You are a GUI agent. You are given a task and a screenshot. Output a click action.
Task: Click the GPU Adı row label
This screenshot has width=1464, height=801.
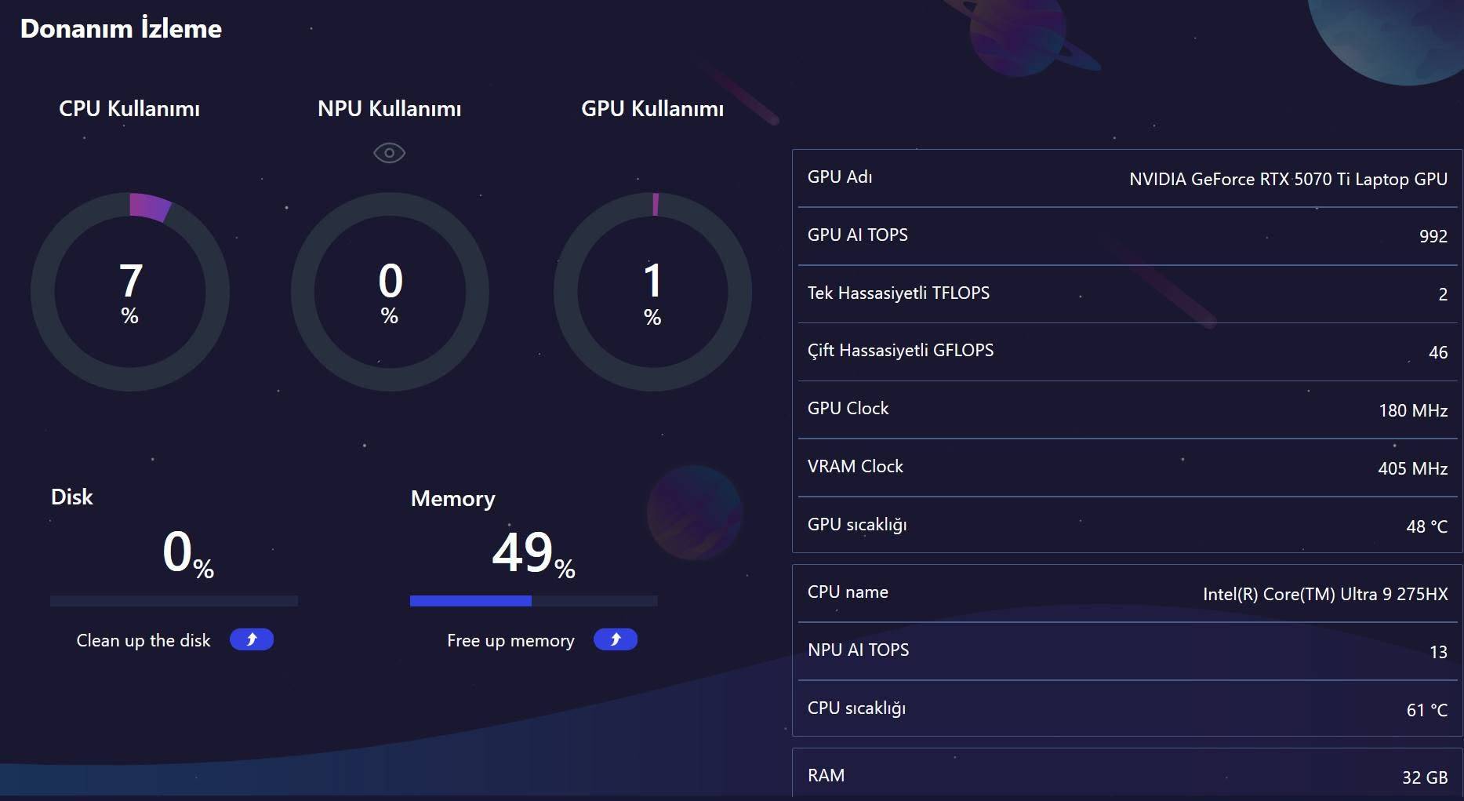840,177
